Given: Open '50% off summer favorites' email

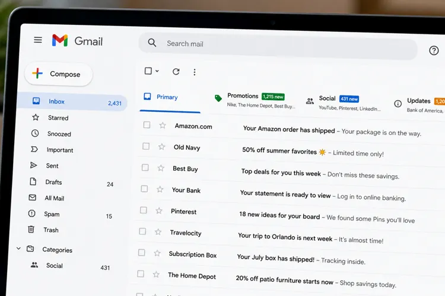Looking at the screenshot, I should (x=279, y=151).
